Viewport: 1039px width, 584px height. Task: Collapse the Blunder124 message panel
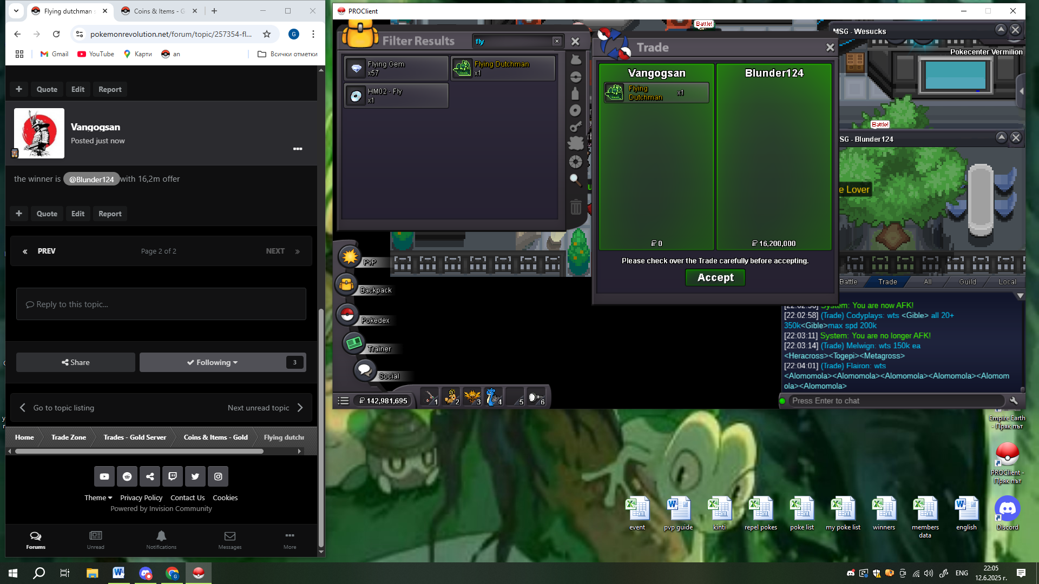click(x=1001, y=137)
